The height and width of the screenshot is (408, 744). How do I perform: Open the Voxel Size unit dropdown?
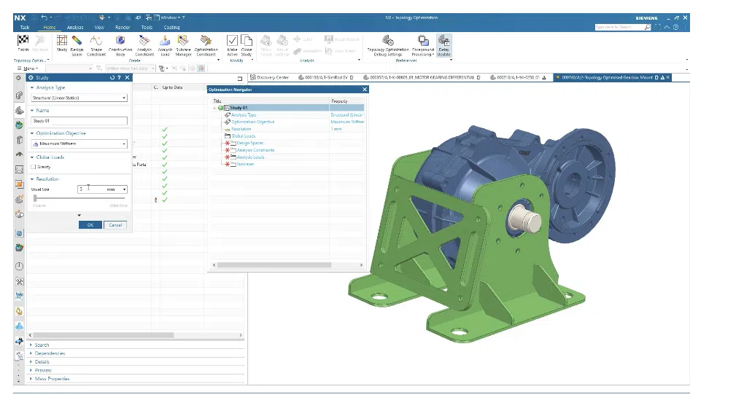pos(124,189)
